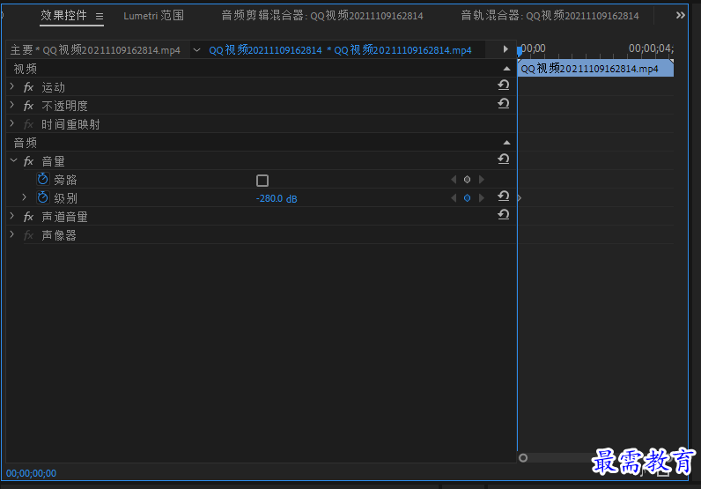Image resolution: width=701 pixels, height=489 pixels.
Task: Select the 声像器 effect label
Action: [x=59, y=235]
